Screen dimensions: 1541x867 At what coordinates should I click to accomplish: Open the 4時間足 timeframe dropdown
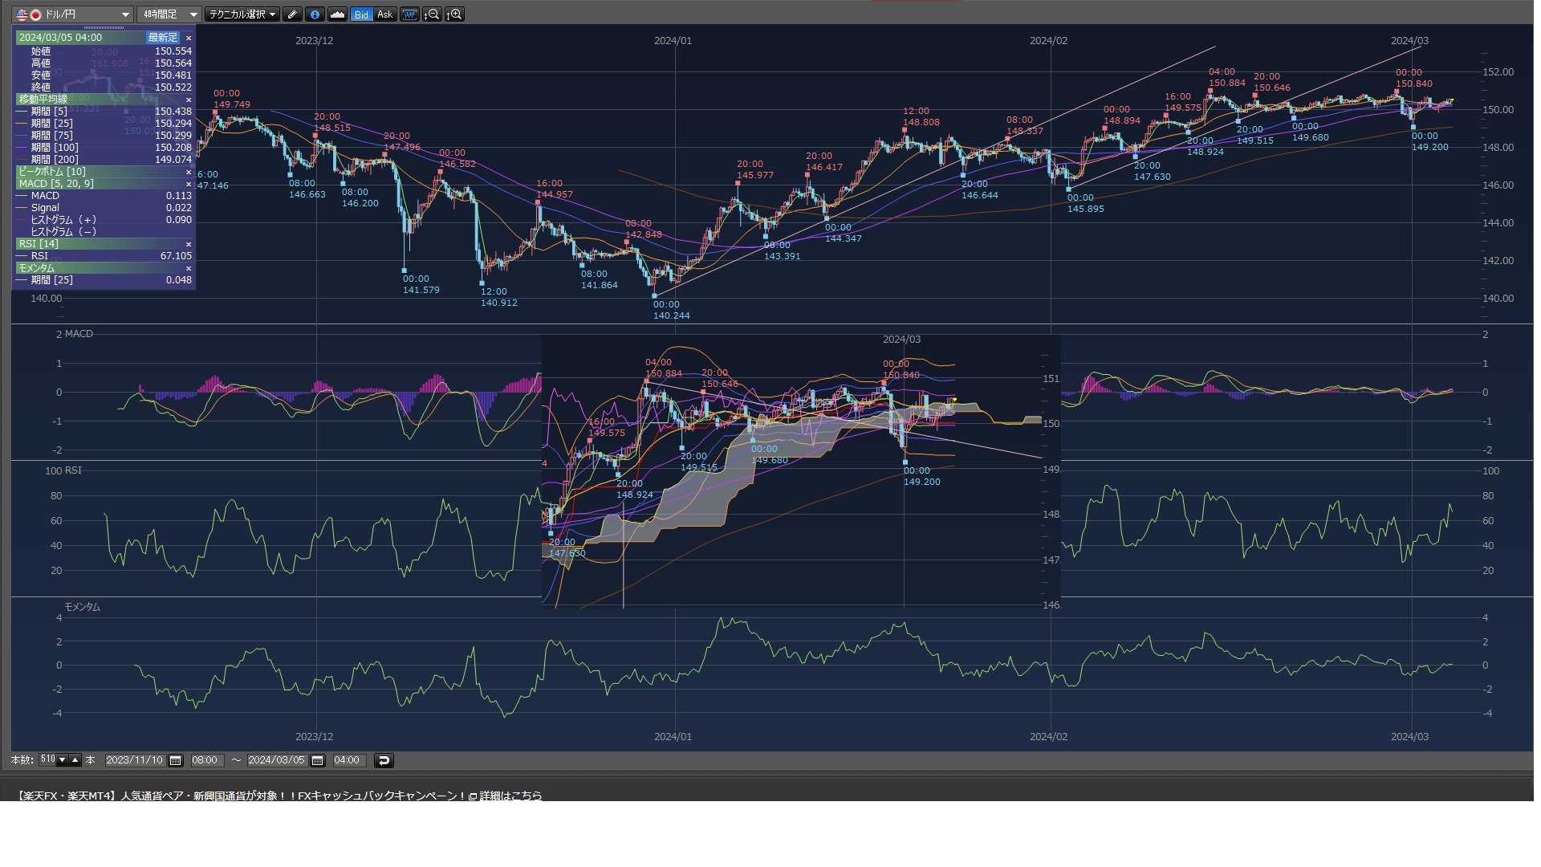tap(193, 14)
